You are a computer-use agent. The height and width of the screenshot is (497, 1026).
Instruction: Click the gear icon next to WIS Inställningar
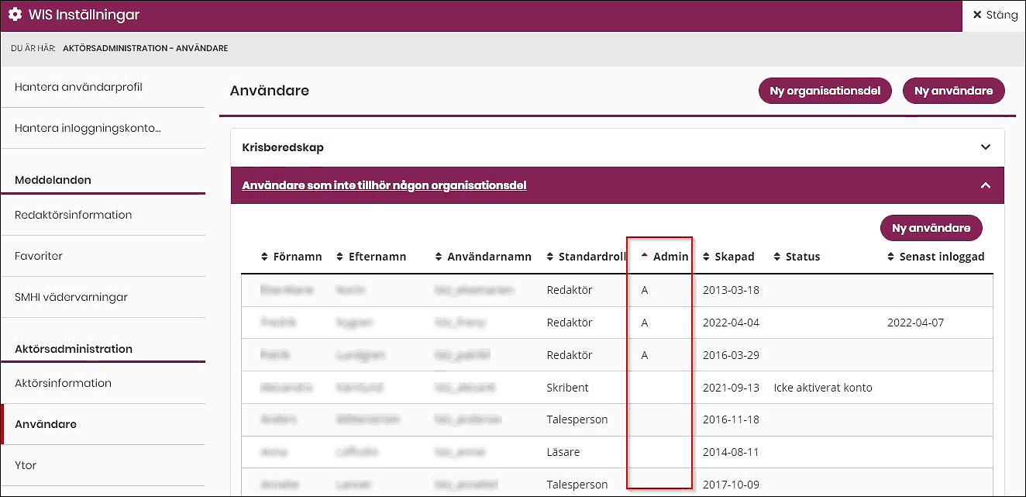[15, 14]
